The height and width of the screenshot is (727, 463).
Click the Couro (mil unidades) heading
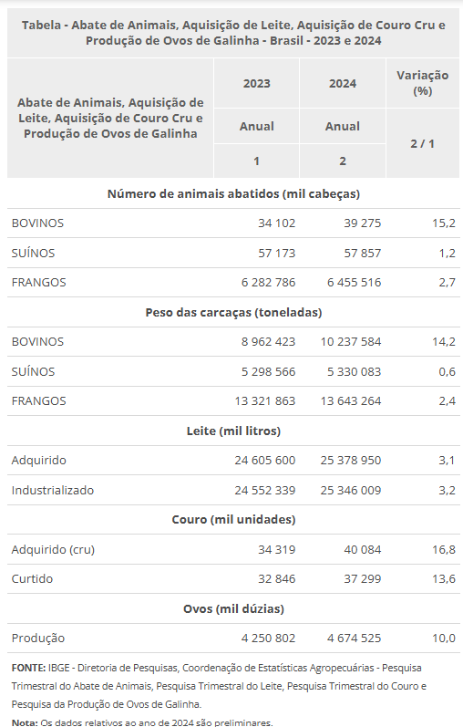click(x=233, y=520)
